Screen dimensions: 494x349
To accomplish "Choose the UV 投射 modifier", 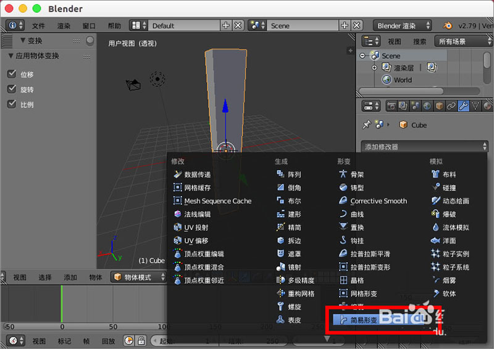I will coord(191,227).
